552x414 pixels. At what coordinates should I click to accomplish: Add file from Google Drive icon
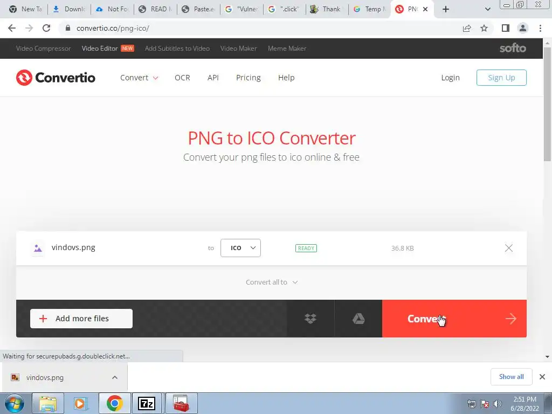358,319
